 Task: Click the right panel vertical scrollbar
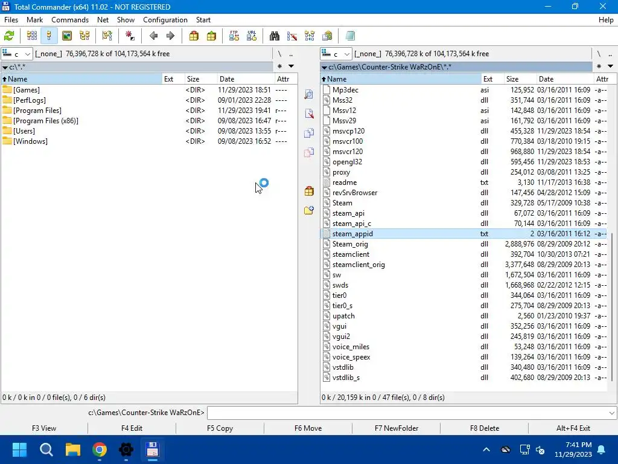point(612,307)
